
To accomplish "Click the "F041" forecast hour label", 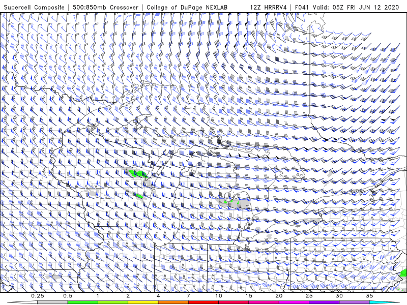I will tap(302, 7).
